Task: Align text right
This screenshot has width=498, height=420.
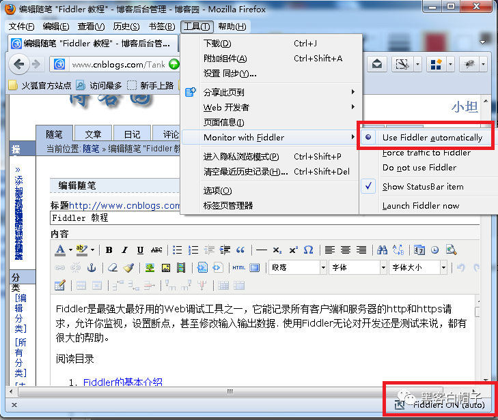Action: (361, 250)
